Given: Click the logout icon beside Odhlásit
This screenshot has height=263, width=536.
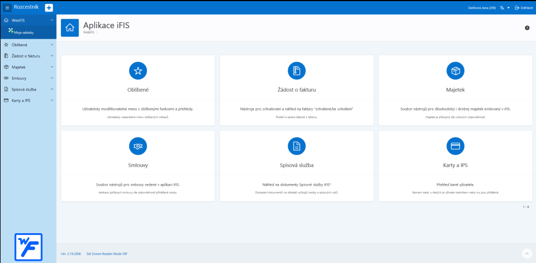Looking at the screenshot, I should (x=517, y=8).
